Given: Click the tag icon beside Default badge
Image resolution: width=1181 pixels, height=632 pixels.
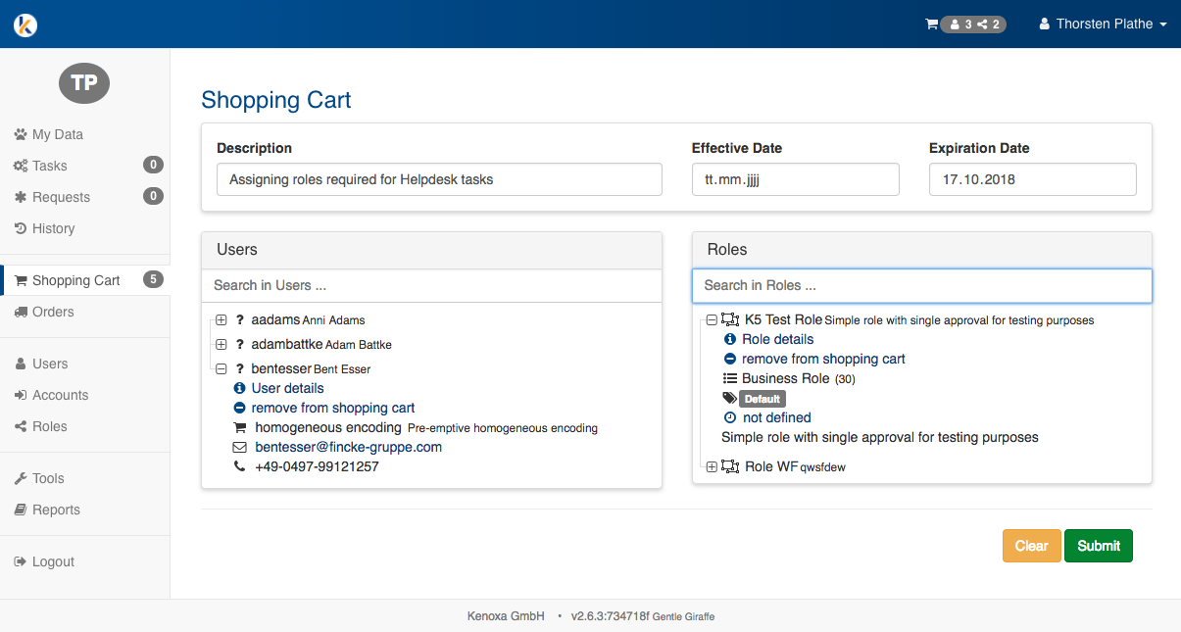Looking at the screenshot, I should [729, 398].
